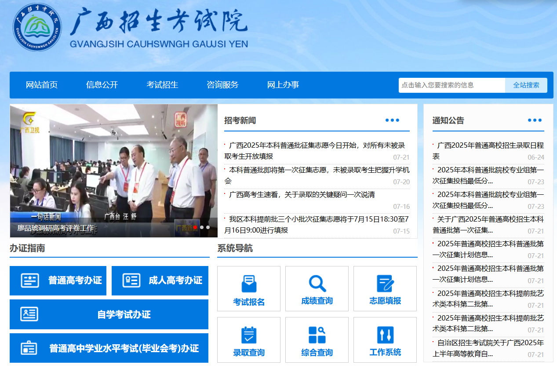Focus the site search input field
The width and height of the screenshot is (557, 368).
452,85
